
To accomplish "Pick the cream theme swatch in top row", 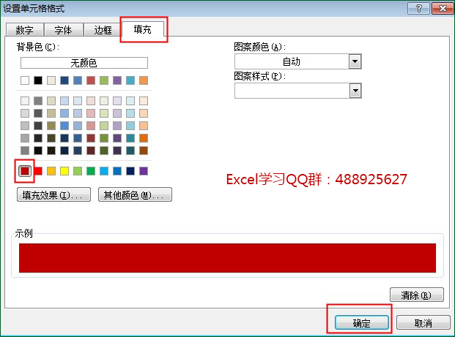I will pos(51,80).
